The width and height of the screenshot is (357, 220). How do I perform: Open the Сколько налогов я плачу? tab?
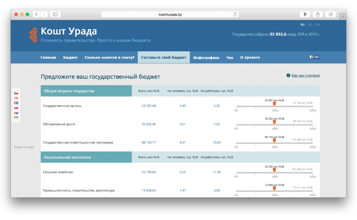[109, 57]
